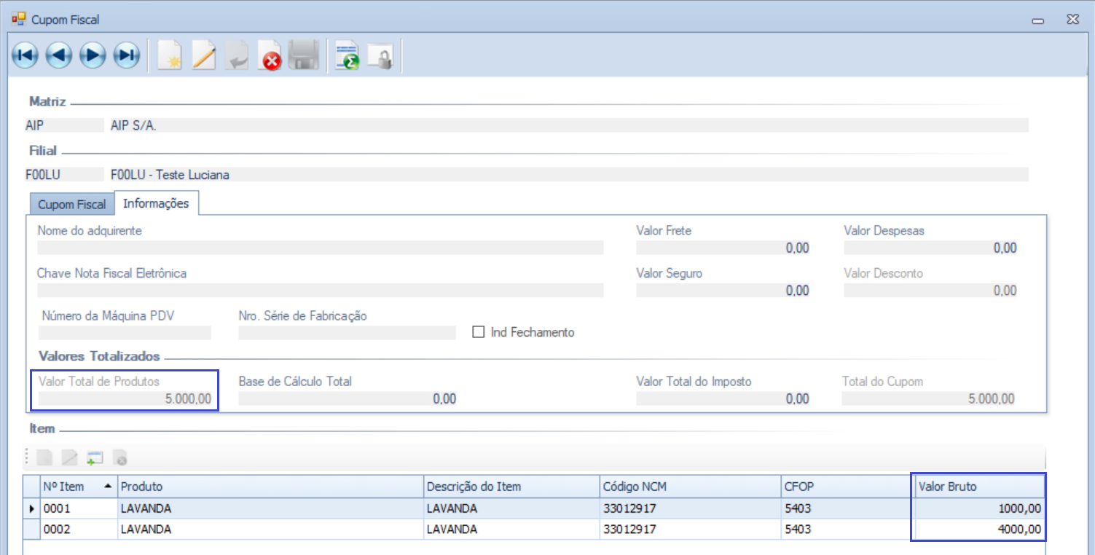Click the padlock icon in toolbar
This screenshot has height=555, width=1095.
point(381,56)
